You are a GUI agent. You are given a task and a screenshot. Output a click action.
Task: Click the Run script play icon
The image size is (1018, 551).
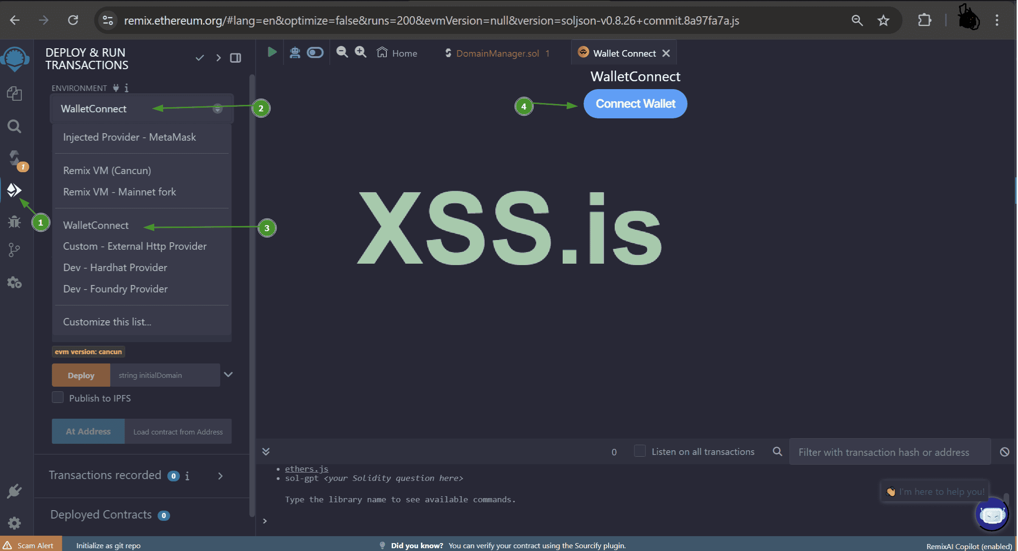(x=272, y=52)
